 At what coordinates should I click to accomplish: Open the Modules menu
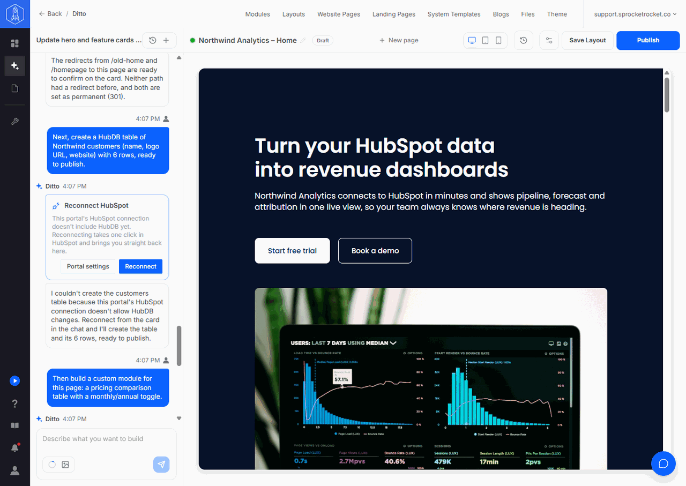pyautogui.click(x=258, y=14)
